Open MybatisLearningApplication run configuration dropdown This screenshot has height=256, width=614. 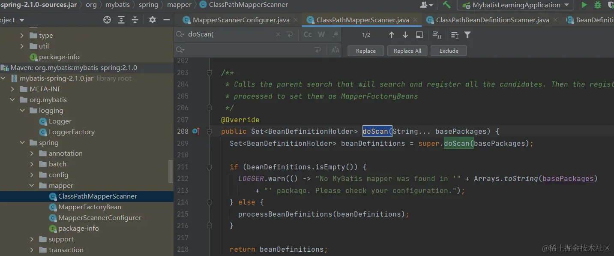click(516, 5)
